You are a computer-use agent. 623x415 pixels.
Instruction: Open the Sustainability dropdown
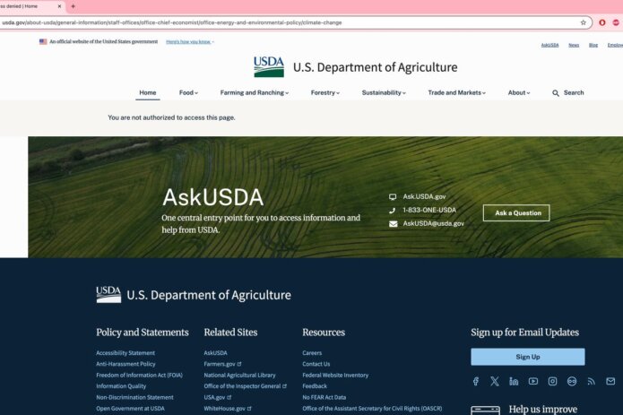point(384,92)
